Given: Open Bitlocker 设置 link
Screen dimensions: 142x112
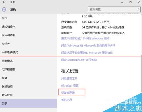Looking at the screenshot, I should [70, 85].
